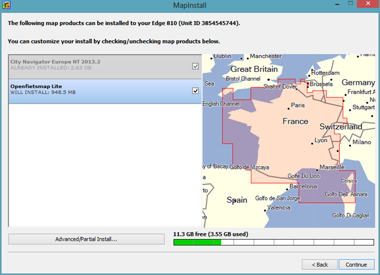This screenshot has height=275, width=380.
Task: Click Lyon on the map preview
Action: point(321,140)
